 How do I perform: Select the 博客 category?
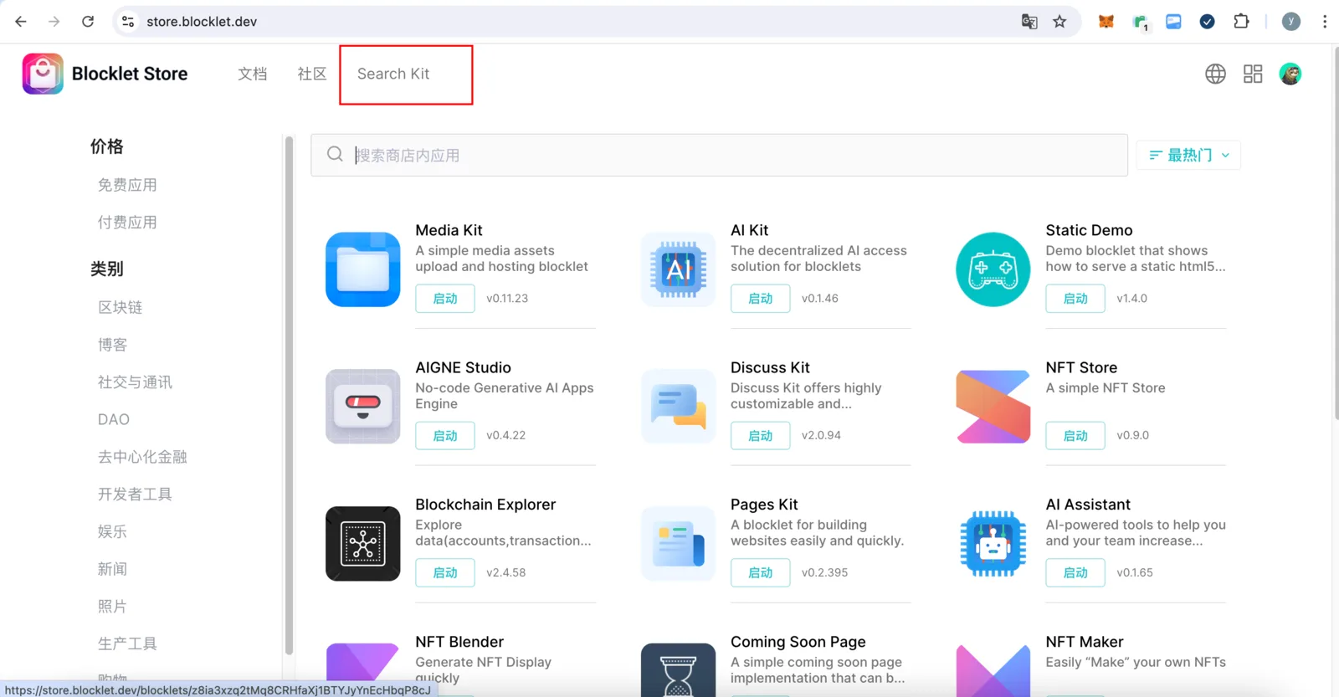coord(112,345)
